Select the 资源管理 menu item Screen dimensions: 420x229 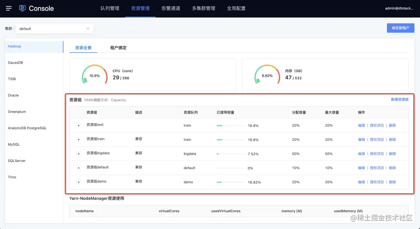tap(140, 8)
